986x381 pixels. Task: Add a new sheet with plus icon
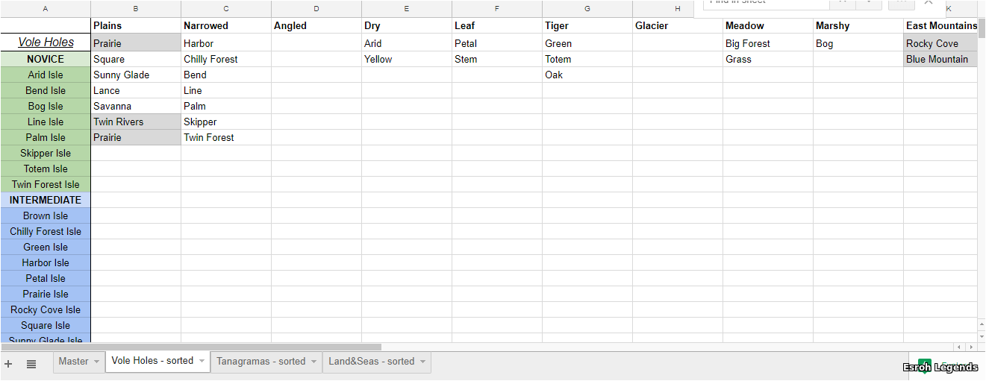(x=8, y=364)
